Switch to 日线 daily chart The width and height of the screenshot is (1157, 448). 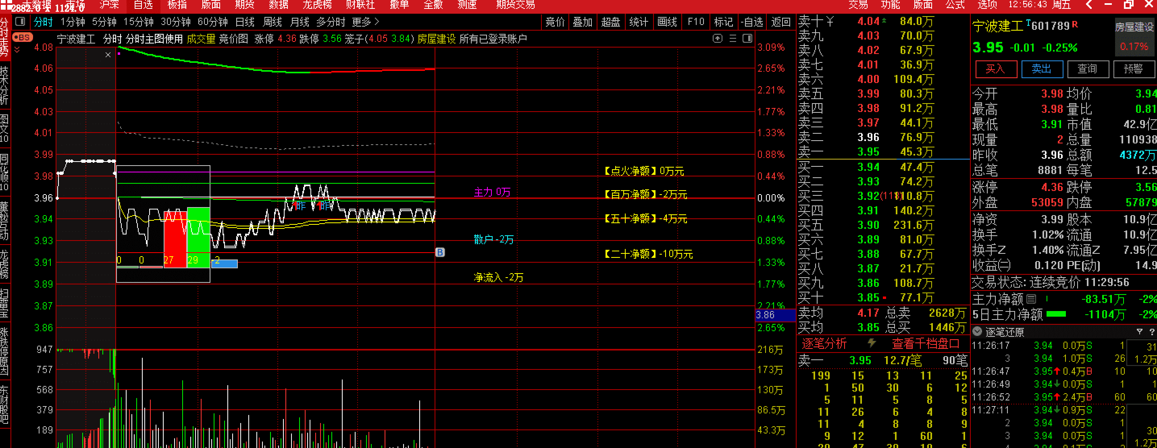[x=245, y=21]
